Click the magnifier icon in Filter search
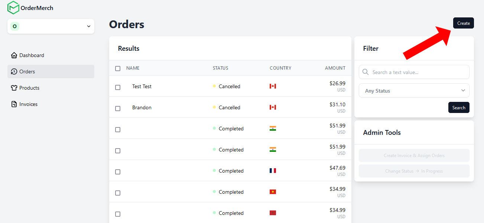 366,72
